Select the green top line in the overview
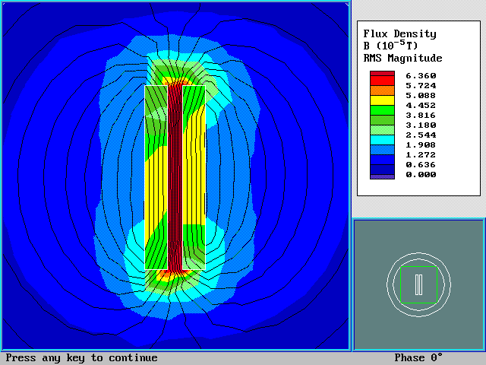The height and width of the screenshot is (365, 486). coord(418,267)
